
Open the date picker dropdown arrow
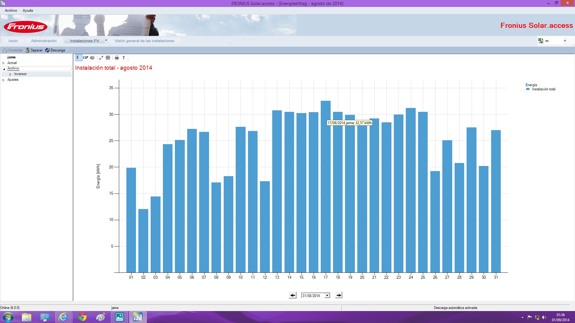point(327,295)
